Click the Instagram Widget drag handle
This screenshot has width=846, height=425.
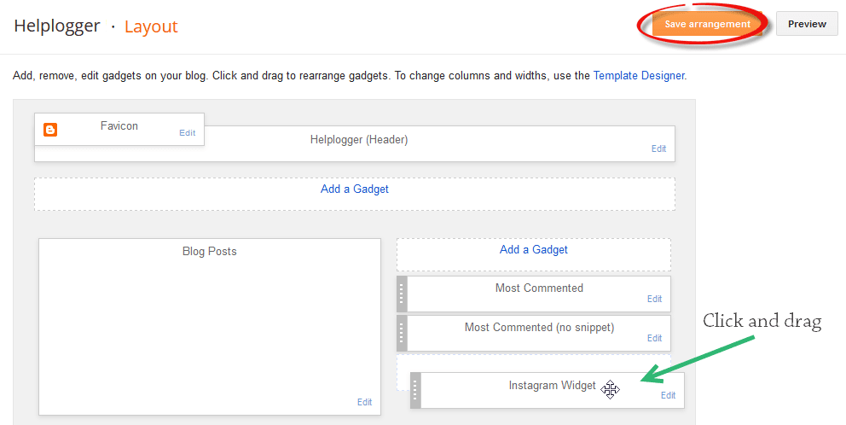tap(415, 390)
